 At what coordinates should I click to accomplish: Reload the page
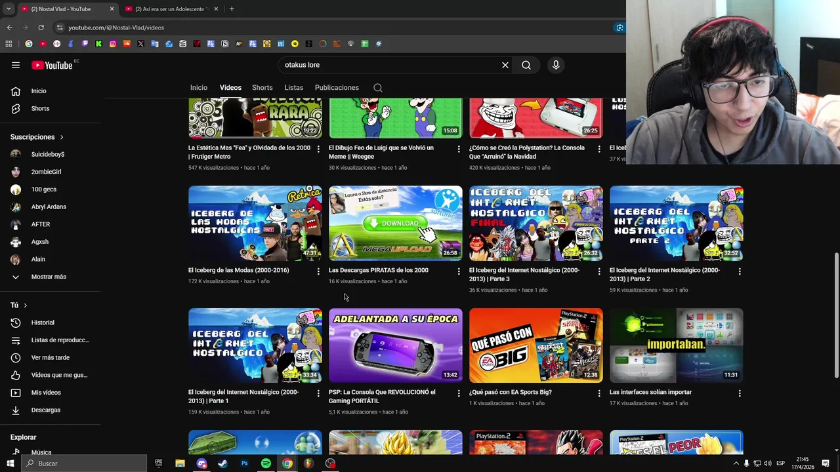click(x=41, y=28)
